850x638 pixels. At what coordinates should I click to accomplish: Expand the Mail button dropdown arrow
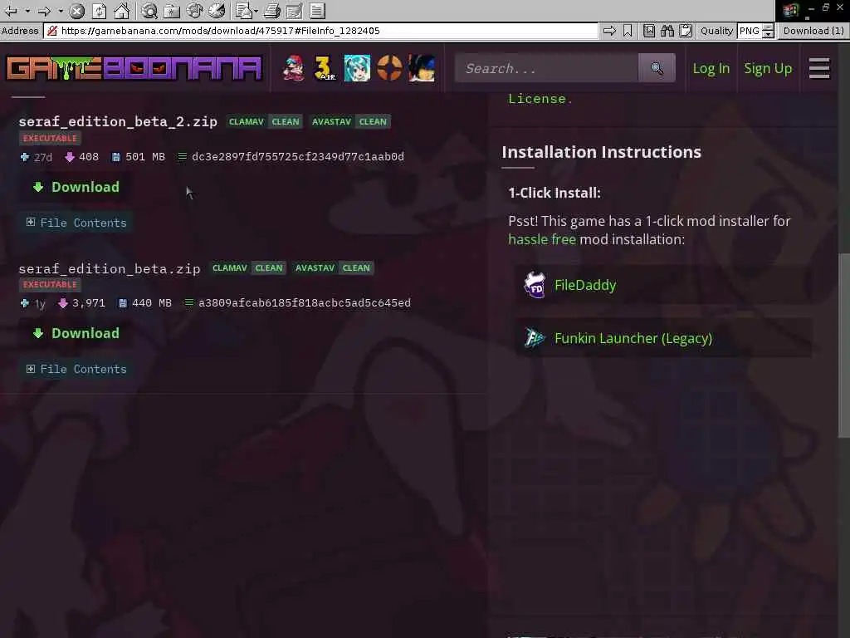click(256, 10)
